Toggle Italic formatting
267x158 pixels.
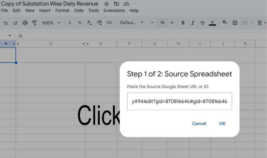[x=193, y=23]
